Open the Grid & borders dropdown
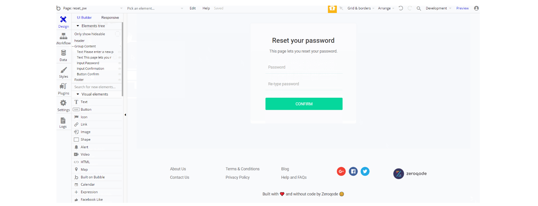The width and height of the screenshot is (538, 206). [x=361, y=8]
